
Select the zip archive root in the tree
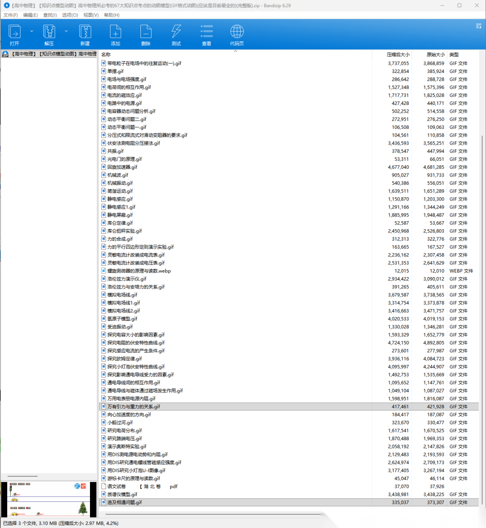[49, 54]
